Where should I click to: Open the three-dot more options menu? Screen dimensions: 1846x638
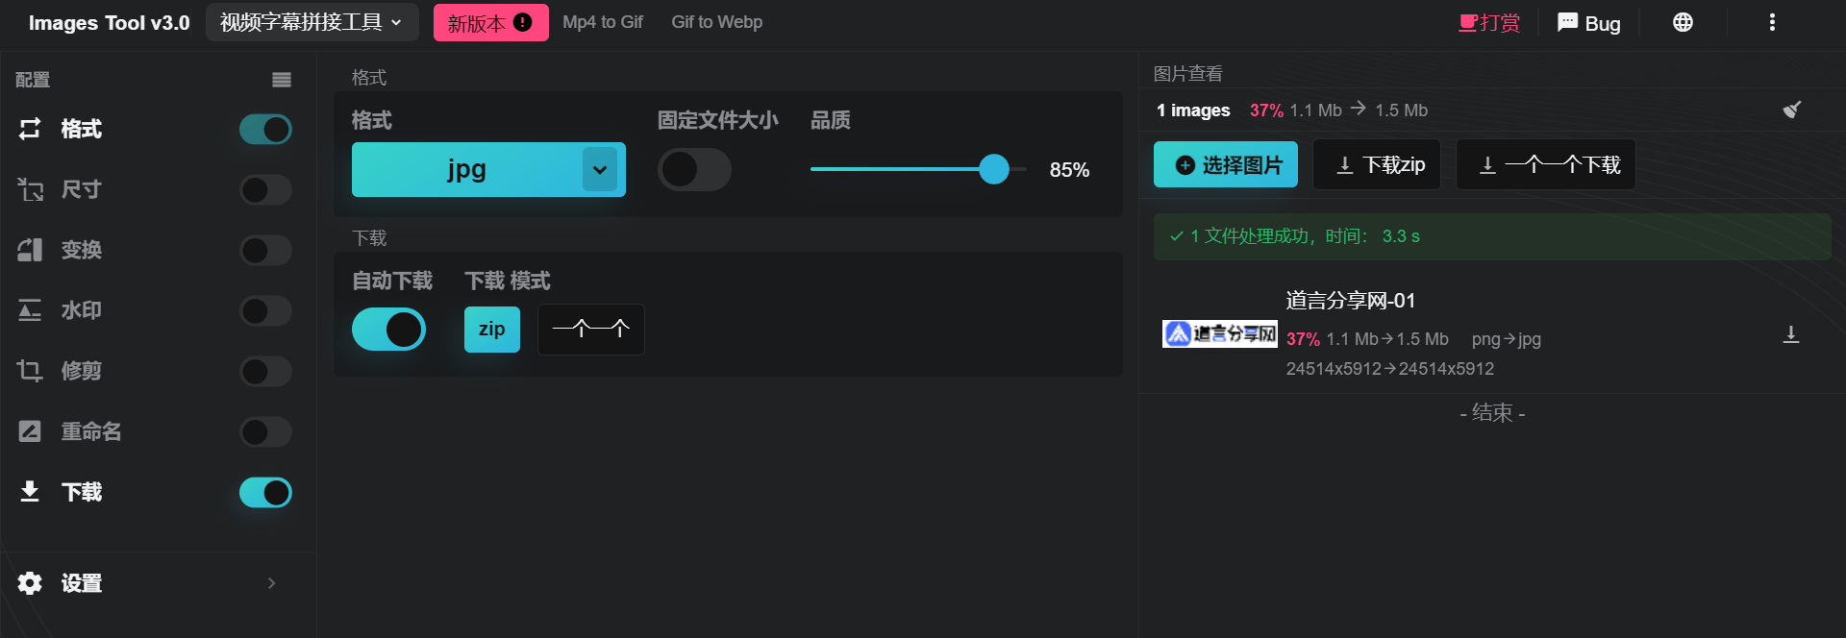[x=1772, y=22]
